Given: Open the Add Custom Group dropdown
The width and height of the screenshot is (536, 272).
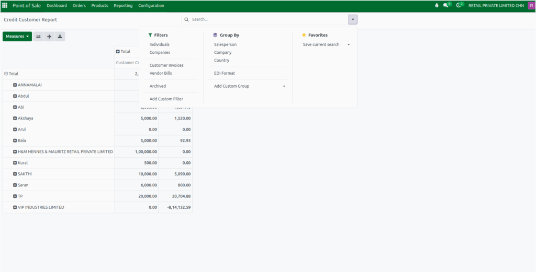Looking at the screenshot, I should [x=250, y=86].
